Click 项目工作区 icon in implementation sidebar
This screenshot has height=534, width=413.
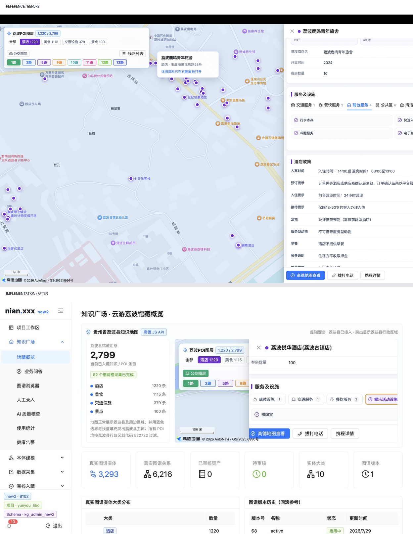coord(11,328)
